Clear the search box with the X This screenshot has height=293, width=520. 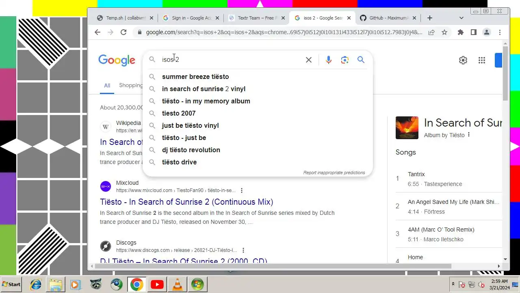pyautogui.click(x=309, y=60)
